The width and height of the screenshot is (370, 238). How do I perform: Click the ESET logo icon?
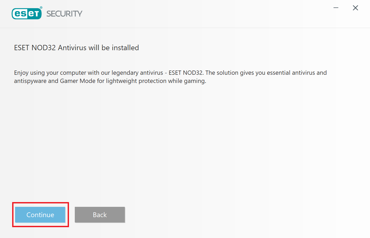click(x=27, y=13)
